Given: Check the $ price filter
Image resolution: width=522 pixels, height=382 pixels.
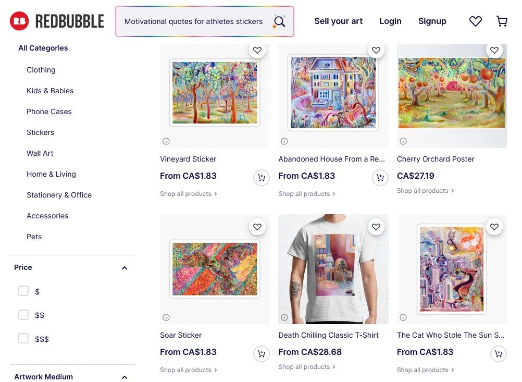Looking at the screenshot, I should [x=23, y=291].
